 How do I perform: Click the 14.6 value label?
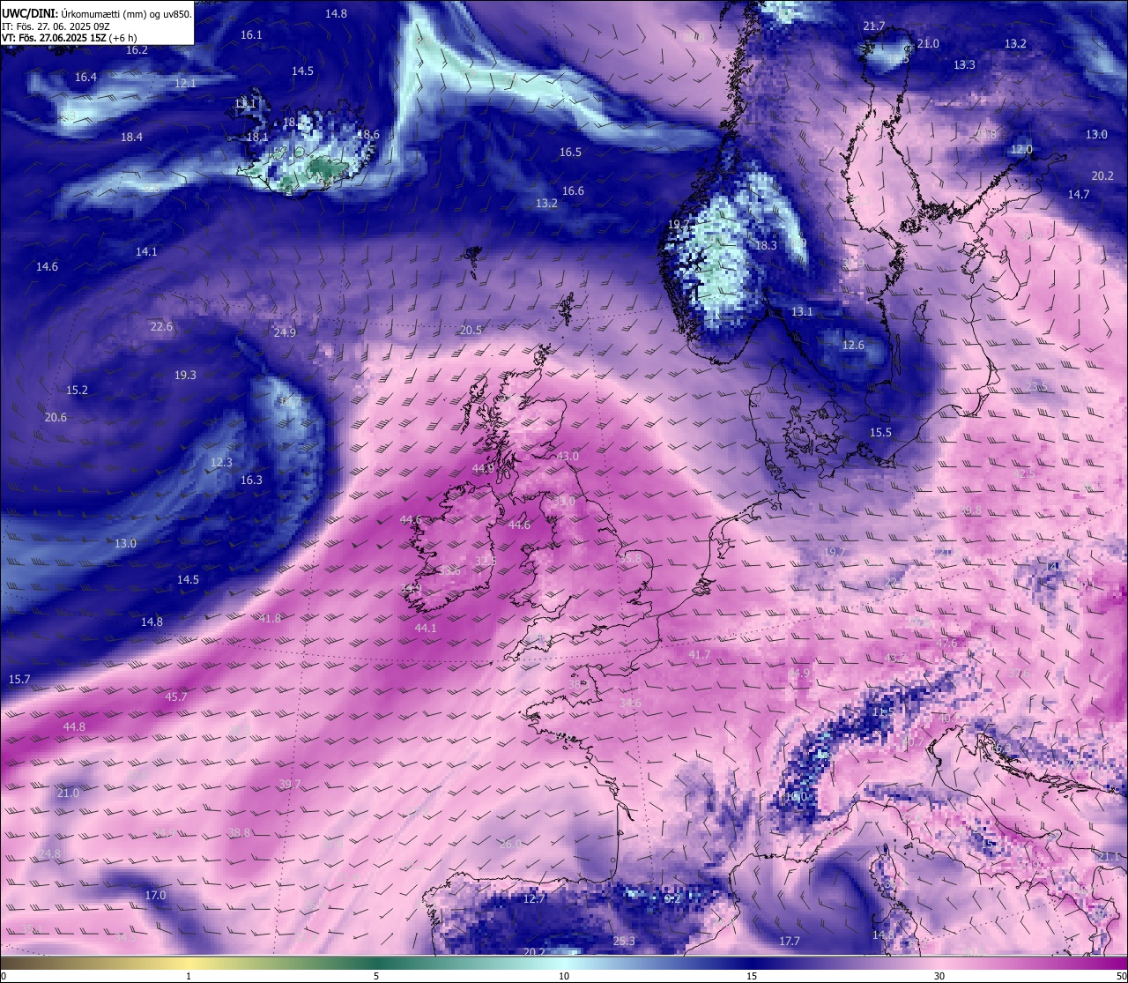47,267
